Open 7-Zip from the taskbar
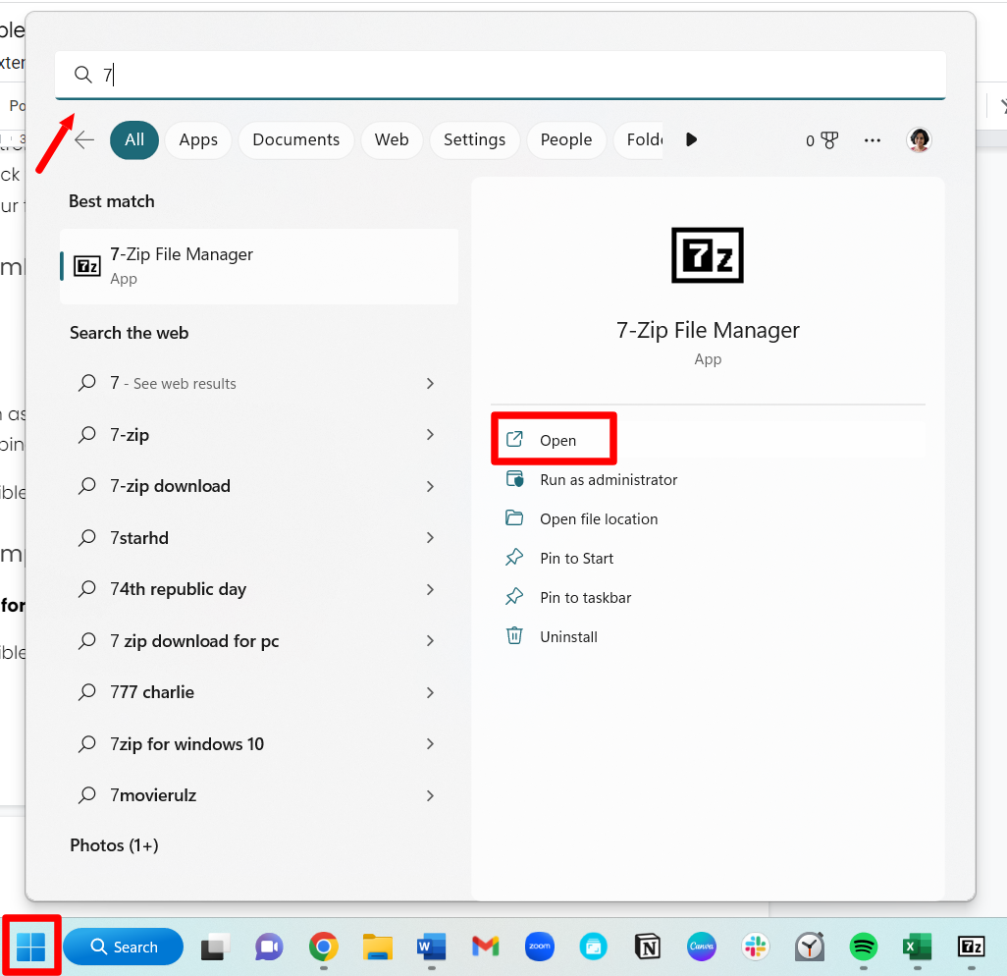Viewport: 1007px width, 976px height. coord(971,947)
